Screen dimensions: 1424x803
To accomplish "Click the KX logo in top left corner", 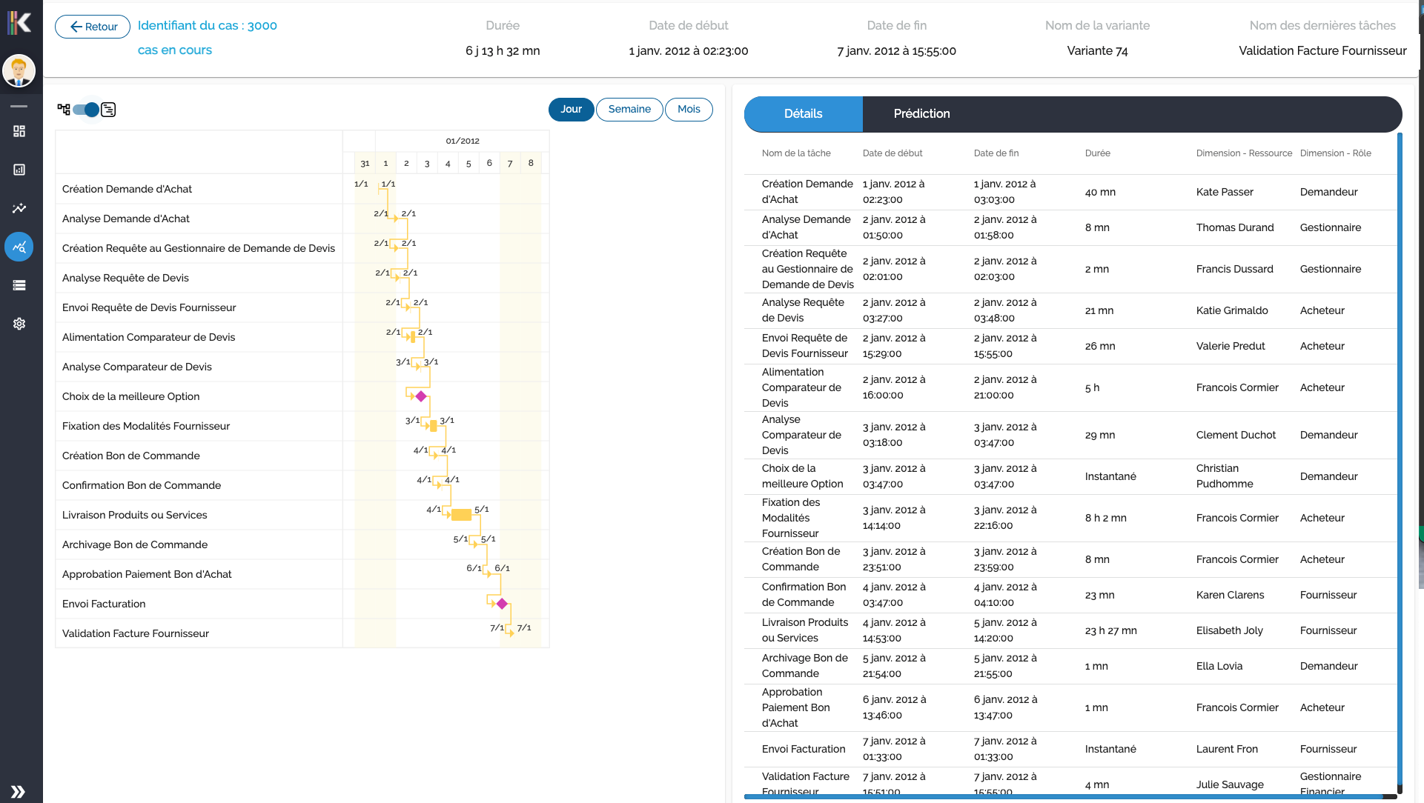I will [19, 21].
